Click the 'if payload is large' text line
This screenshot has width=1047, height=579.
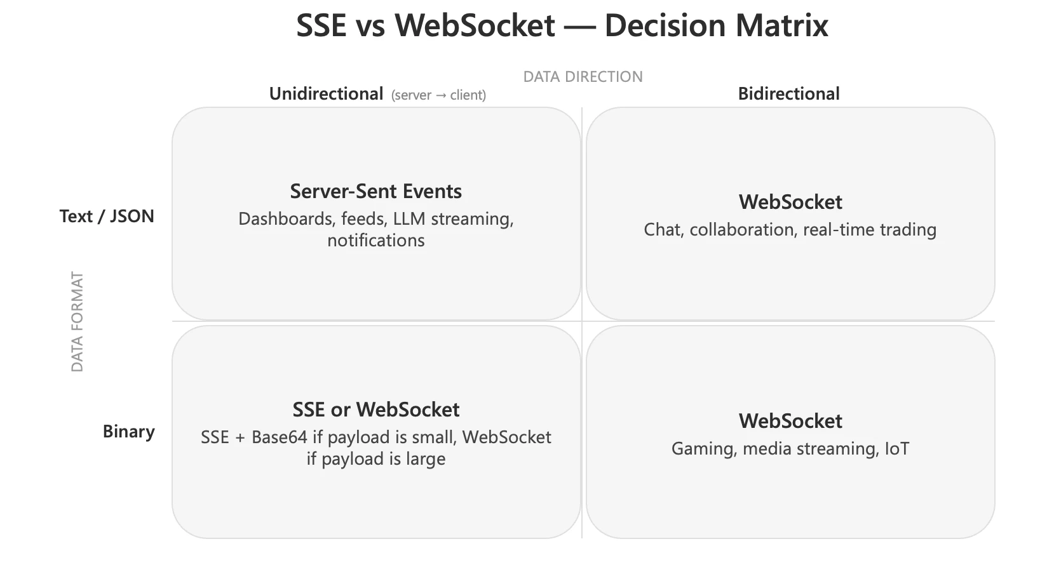375,459
